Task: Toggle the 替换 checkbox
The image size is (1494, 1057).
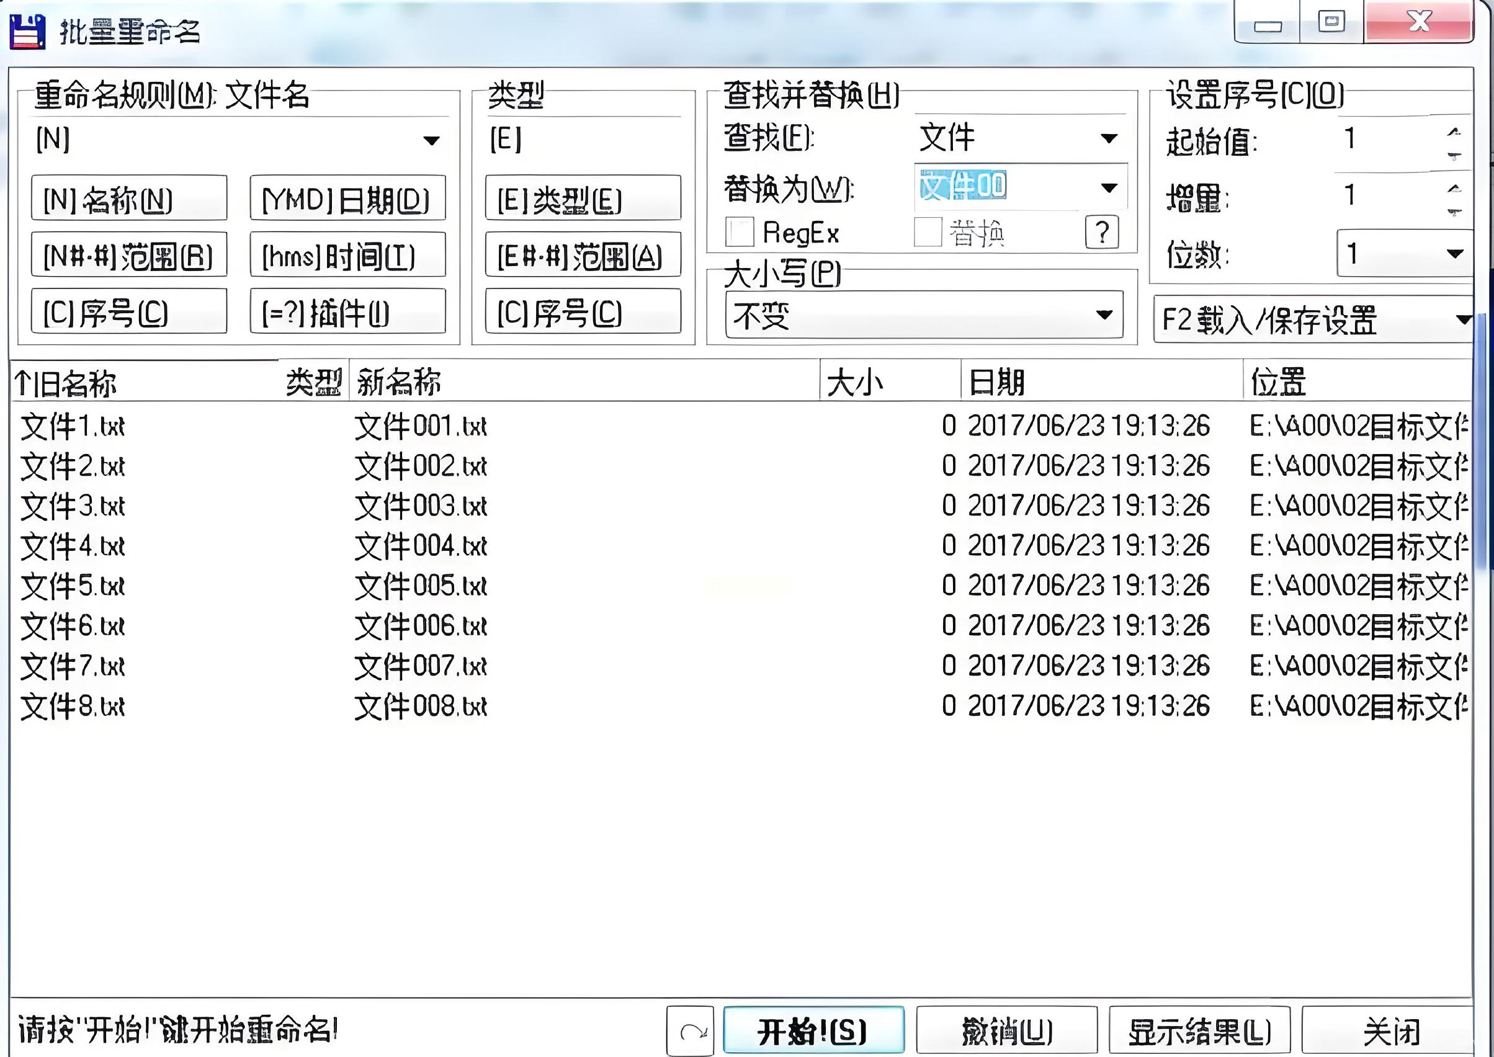Action: pyautogui.click(x=928, y=233)
